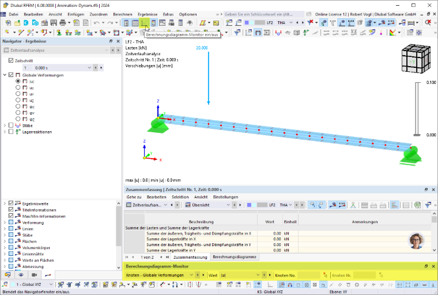Image resolution: width=438 pixels, height=295 pixels.
Task: Switch to the Berechnungsdiagramme tab
Action: tap(235, 257)
